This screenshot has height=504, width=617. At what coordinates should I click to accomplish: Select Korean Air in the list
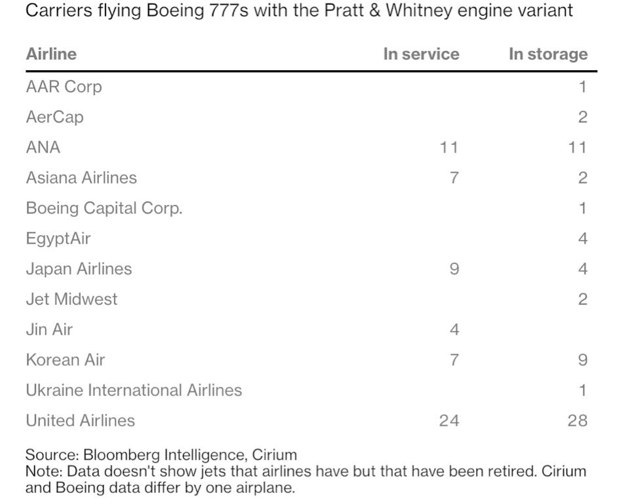(66, 360)
